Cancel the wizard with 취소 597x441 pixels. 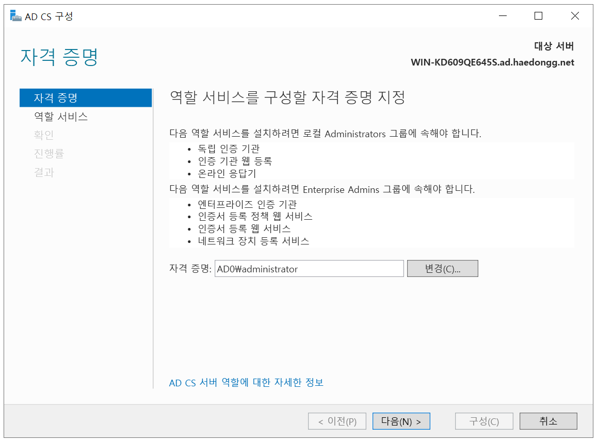[548, 421]
